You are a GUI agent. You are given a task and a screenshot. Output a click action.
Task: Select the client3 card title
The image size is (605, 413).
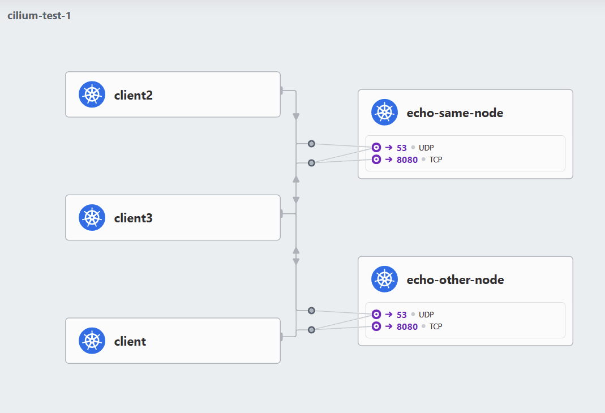click(134, 218)
